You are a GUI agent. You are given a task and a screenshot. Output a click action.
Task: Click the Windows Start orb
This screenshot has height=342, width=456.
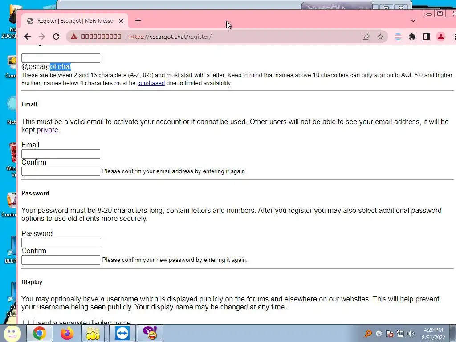point(12,333)
